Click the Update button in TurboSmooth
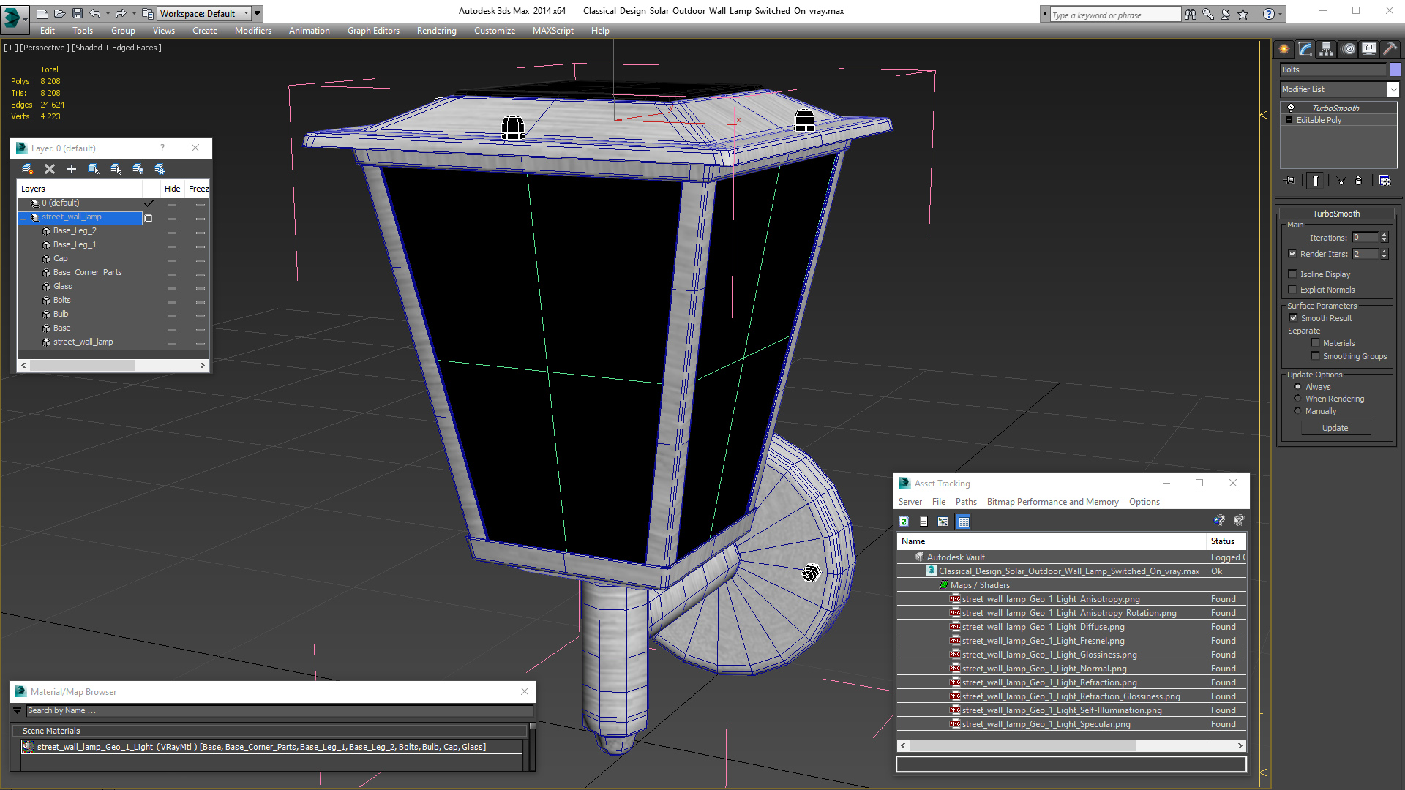Screen dimensions: 1405x790 1335,428
